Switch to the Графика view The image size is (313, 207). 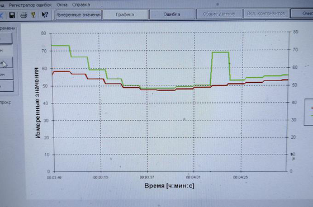pos(125,15)
